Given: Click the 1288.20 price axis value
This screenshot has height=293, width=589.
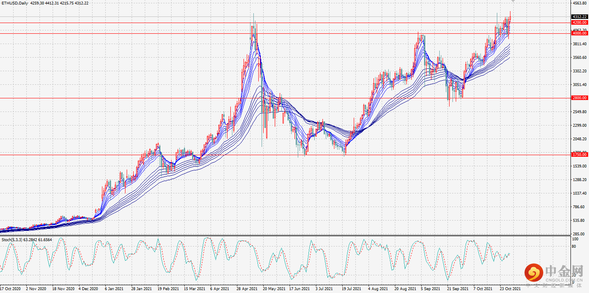Looking at the screenshot, I should (x=579, y=180).
